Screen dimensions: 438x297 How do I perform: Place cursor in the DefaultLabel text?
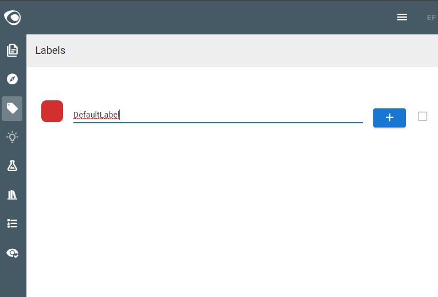96,115
